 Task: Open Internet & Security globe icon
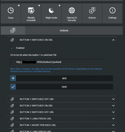point(72,10)
